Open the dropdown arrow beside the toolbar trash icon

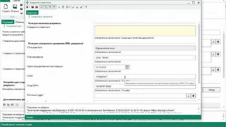pyautogui.click(x=30, y=7)
